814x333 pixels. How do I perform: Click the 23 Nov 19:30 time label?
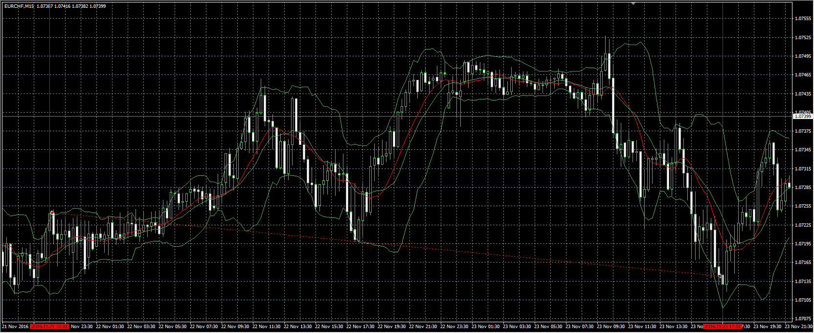coord(768,326)
